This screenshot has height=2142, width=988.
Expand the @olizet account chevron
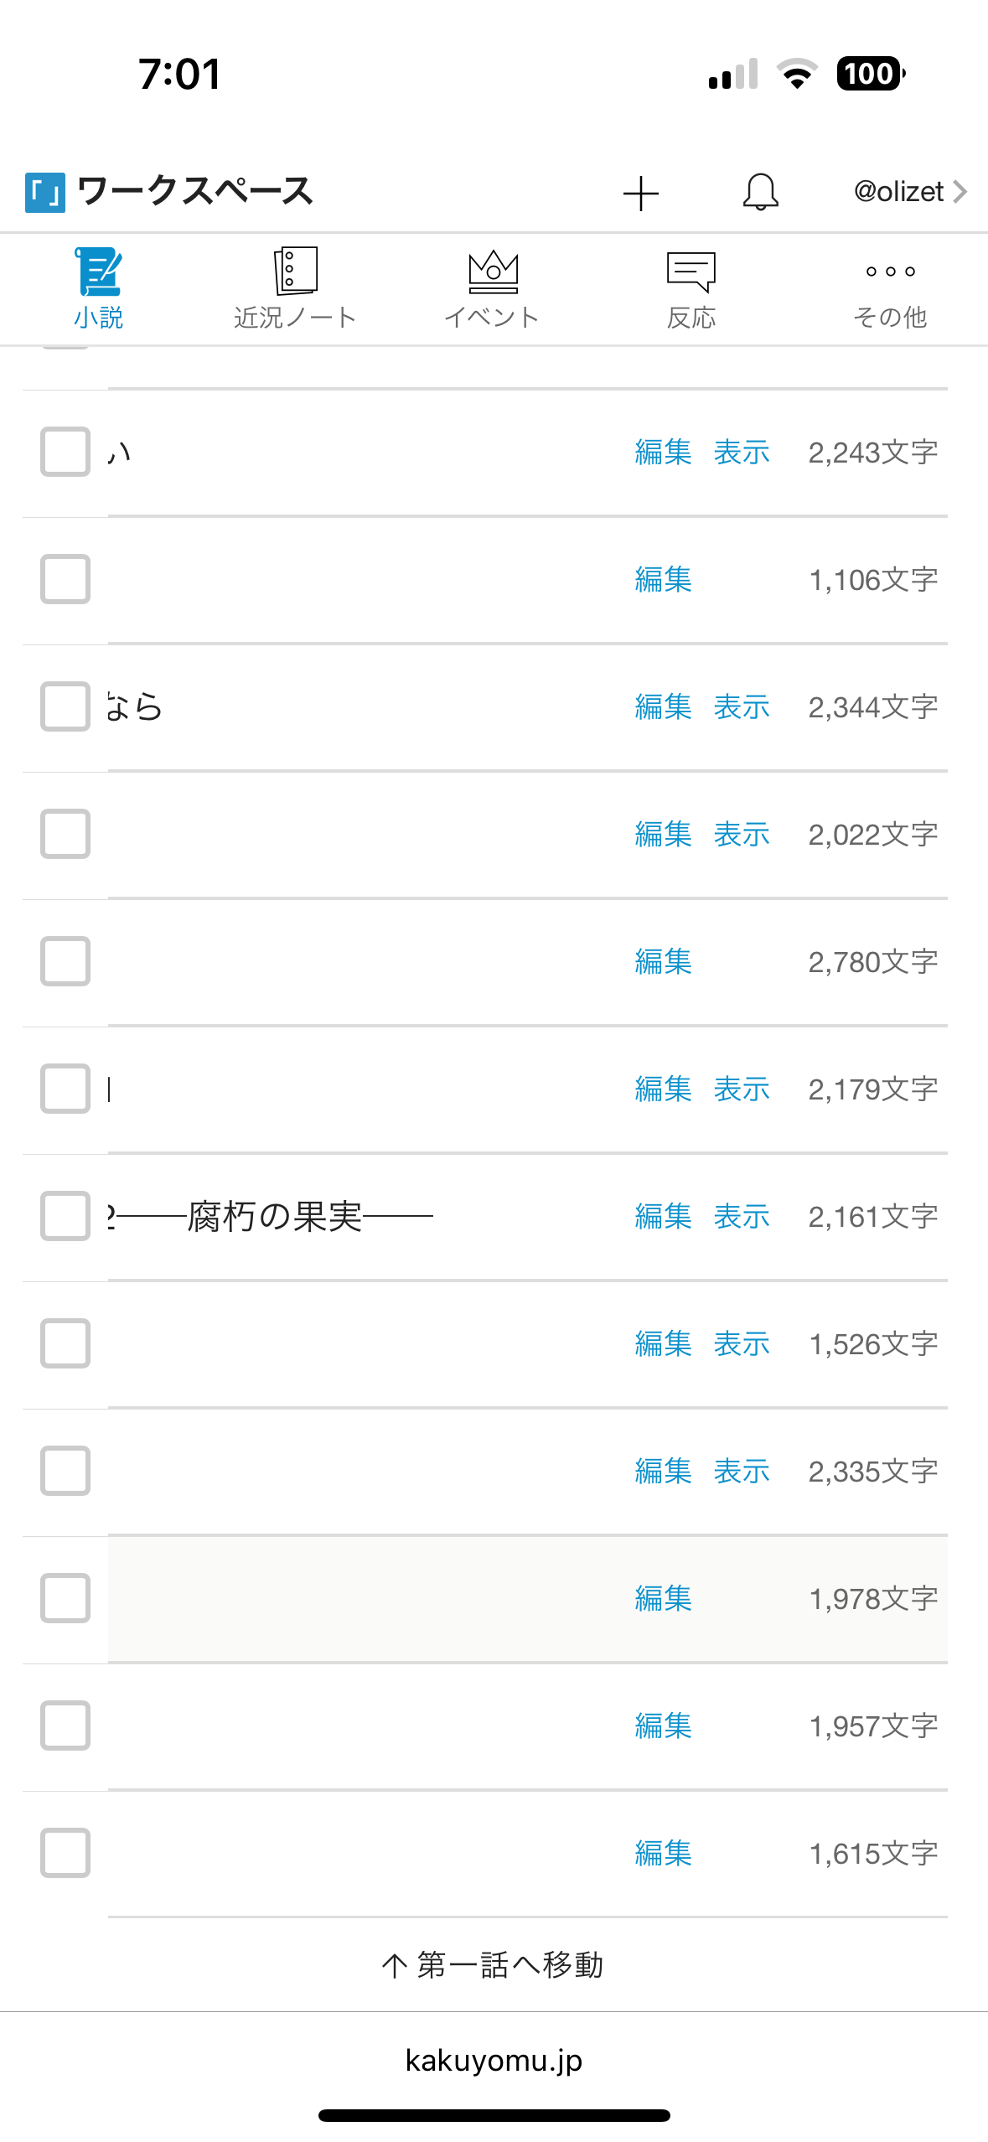[x=960, y=192]
